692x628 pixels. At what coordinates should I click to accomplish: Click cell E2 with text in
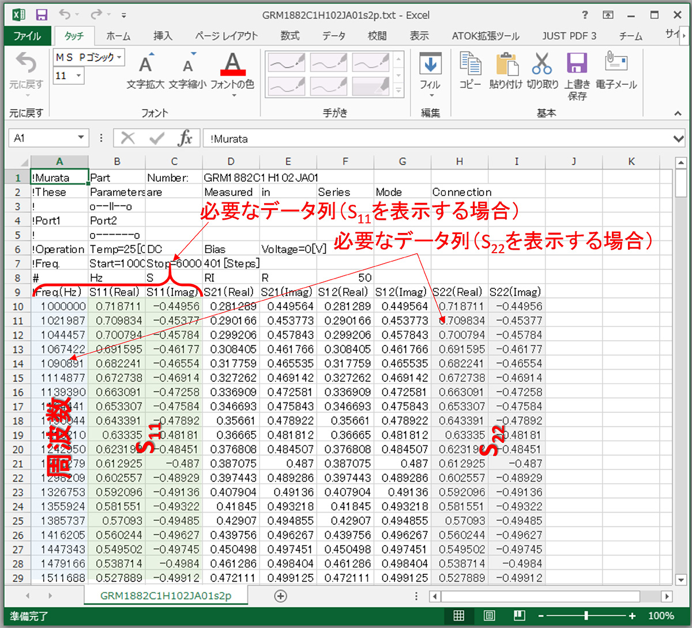(x=288, y=192)
